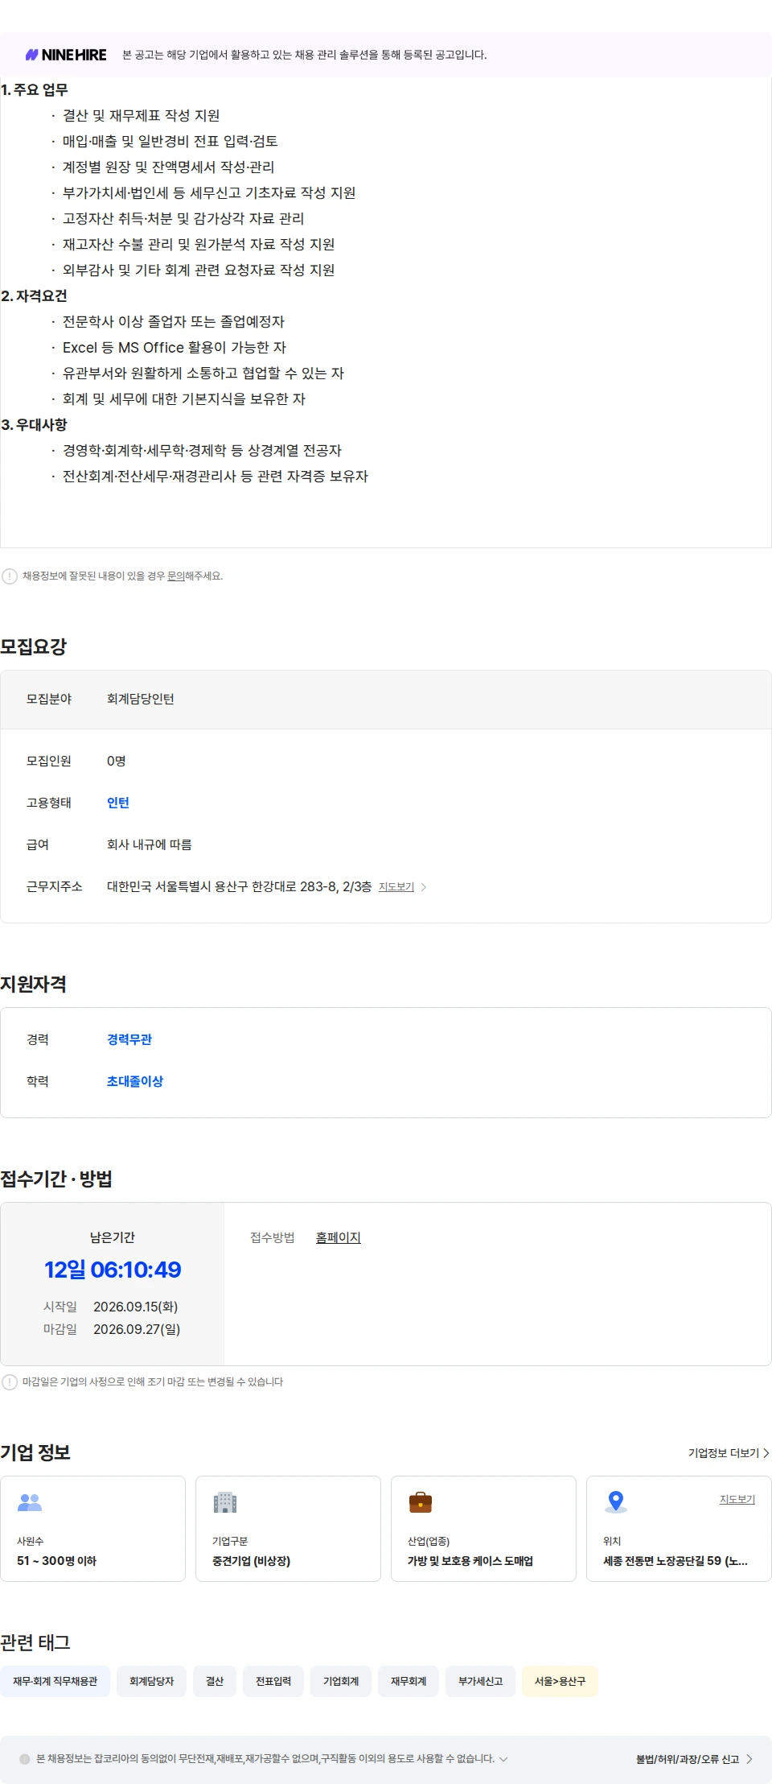
Task: Select the 결산 tag
Action: (215, 1681)
